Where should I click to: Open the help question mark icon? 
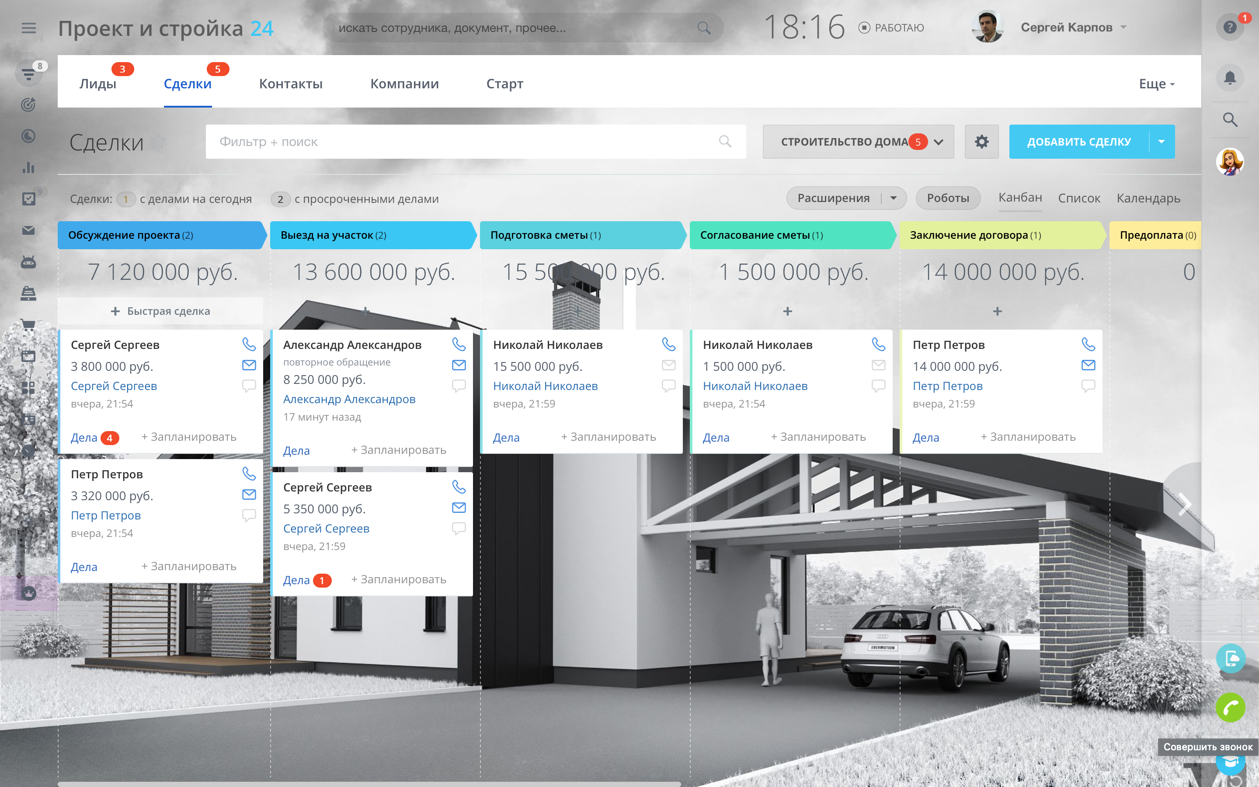coord(1229,27)
